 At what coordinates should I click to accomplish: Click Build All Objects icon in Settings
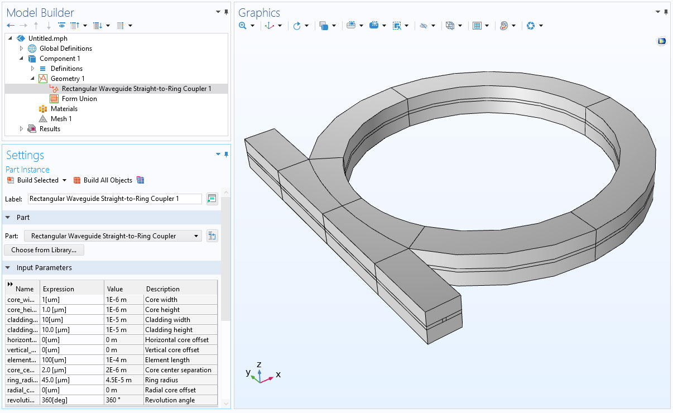[x=77, y=180]
